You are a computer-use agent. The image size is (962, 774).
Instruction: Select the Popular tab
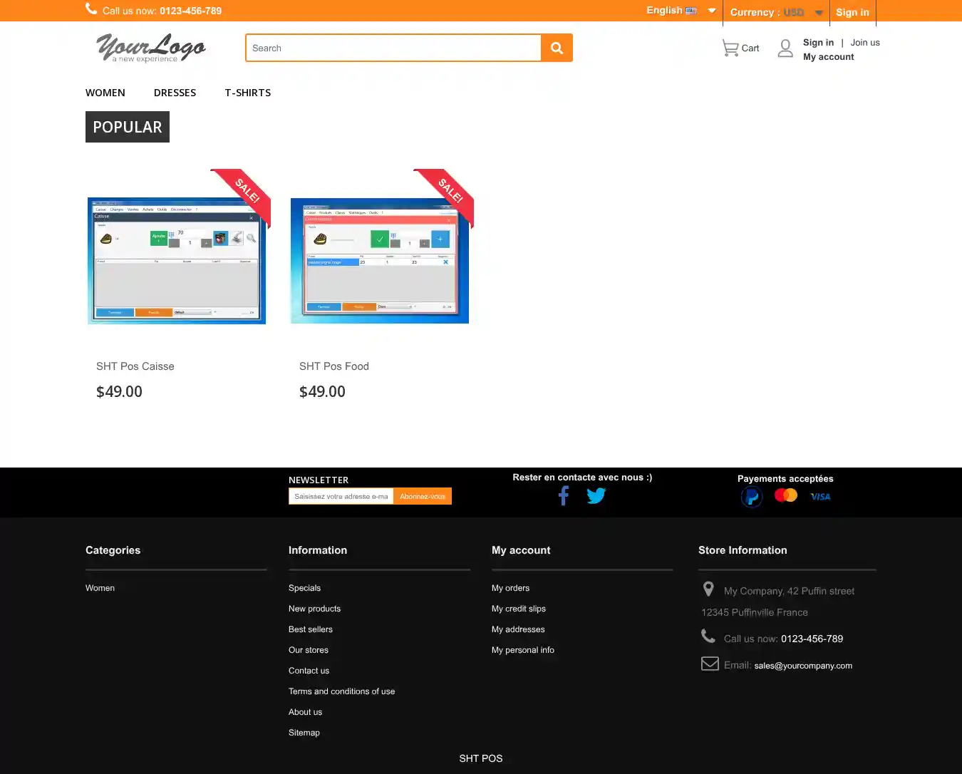point(128,127)
